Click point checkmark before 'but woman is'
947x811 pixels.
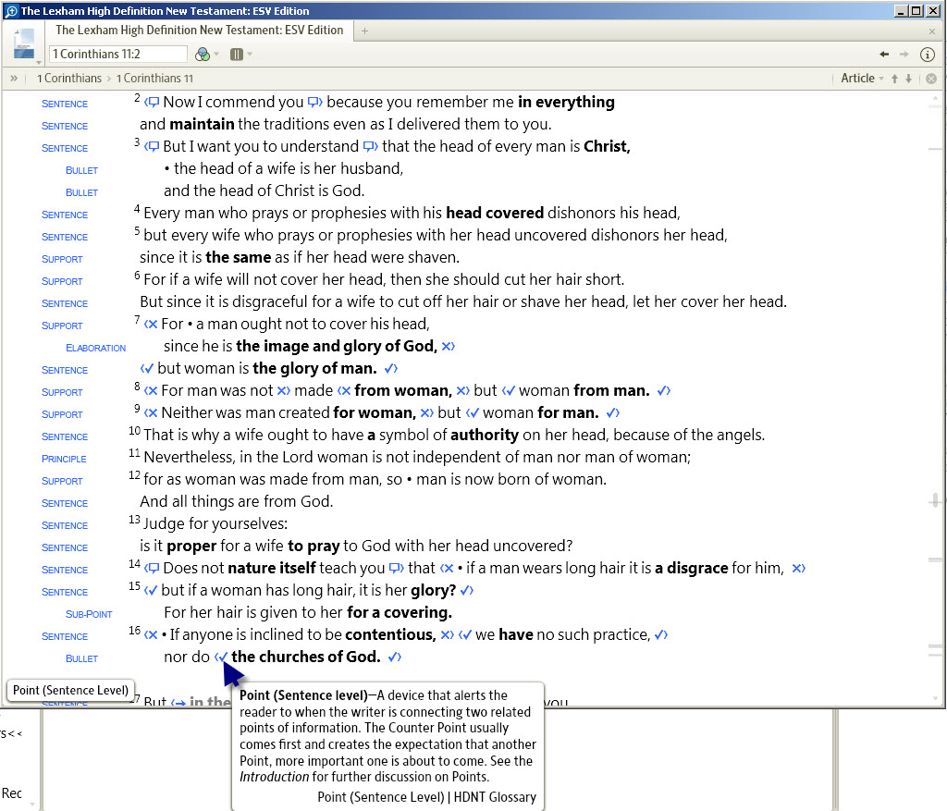coord(147,368)
